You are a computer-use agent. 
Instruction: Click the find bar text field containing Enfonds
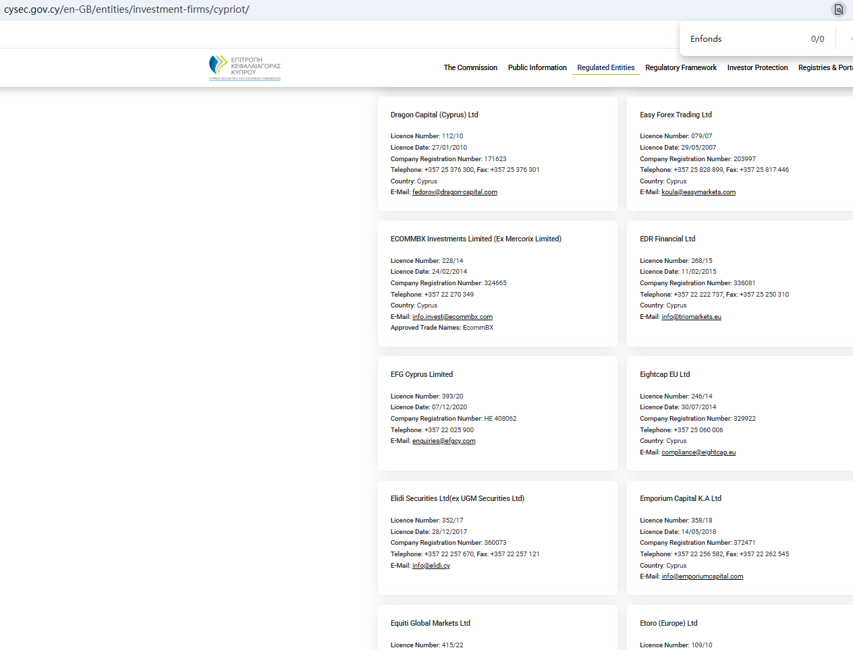[x=742, y=39]
